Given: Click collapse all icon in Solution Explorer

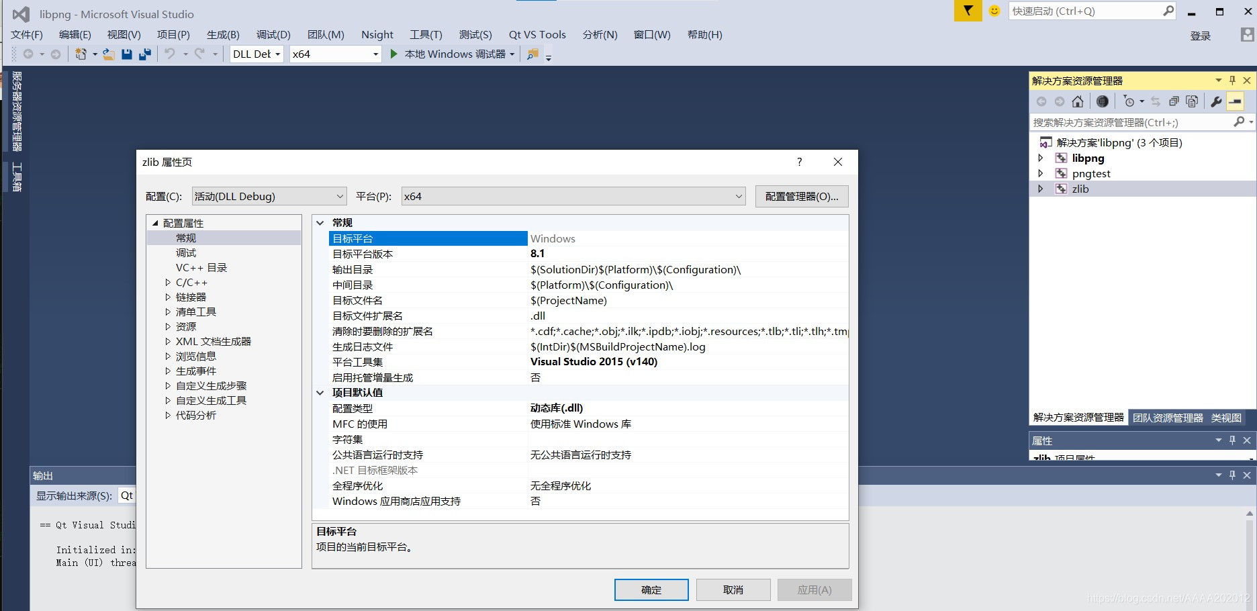Looking at the screenshot, I should [1174, 101].
